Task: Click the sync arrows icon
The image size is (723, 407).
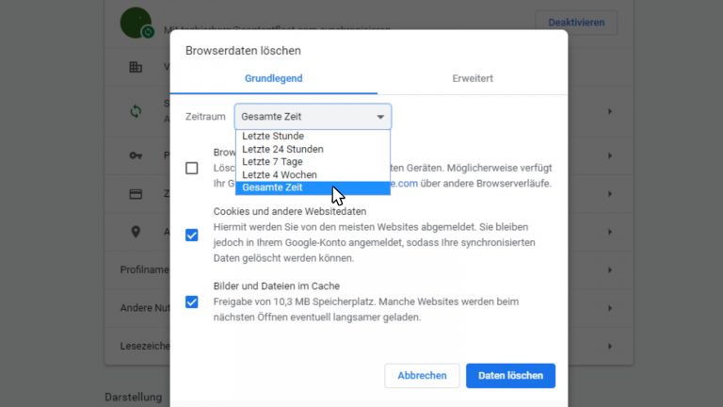Action: [x=136, y=111]
